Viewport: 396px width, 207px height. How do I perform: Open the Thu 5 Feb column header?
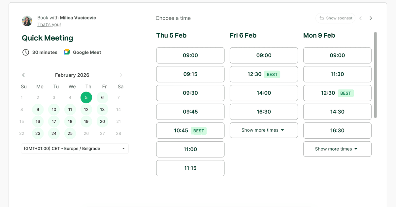(x=171, y=35)
